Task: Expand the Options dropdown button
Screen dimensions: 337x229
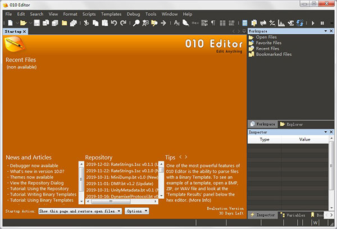Action: coord(137,211)
